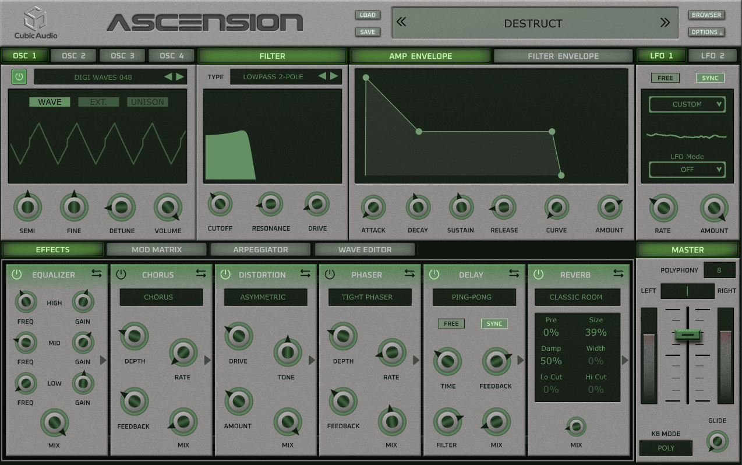
Task: Click reverb Size 39% value
Action: (596, 332)
